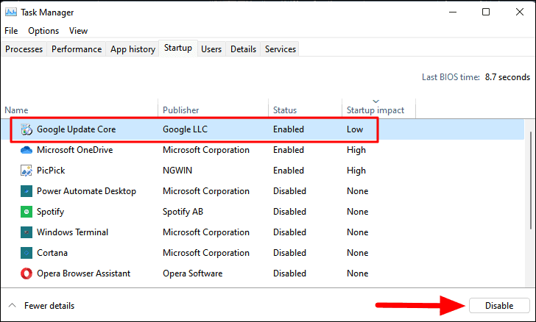Click the Opera Software publisher cell

tap(192, 273)
